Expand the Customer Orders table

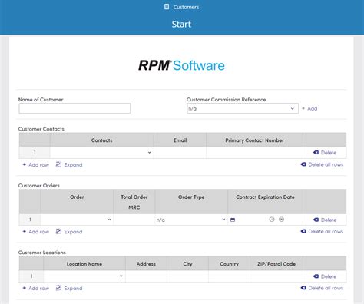[x=69, y=232]
